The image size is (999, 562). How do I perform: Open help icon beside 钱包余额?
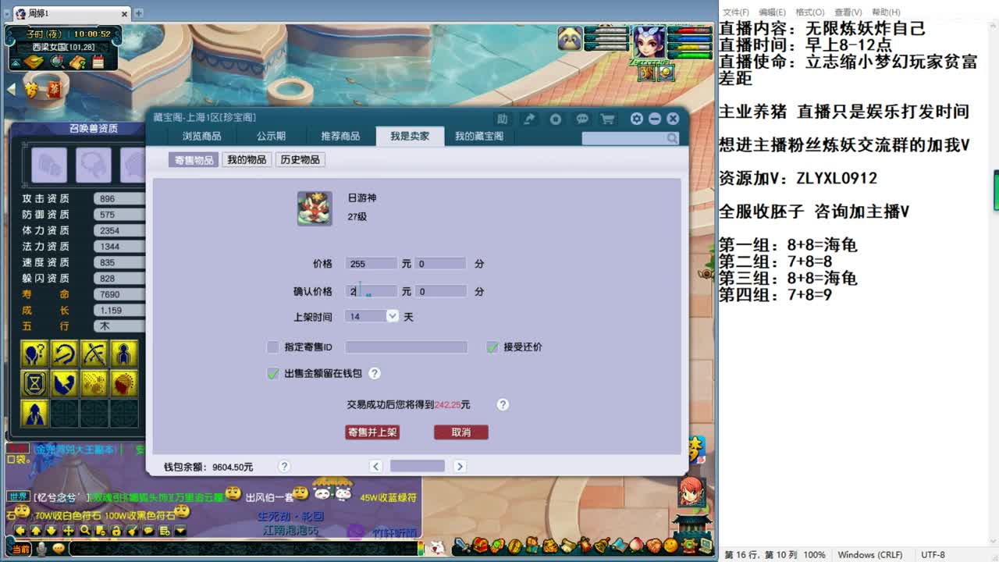(x=284, y=466)
